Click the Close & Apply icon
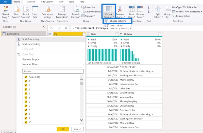 (x=5, y=9)
